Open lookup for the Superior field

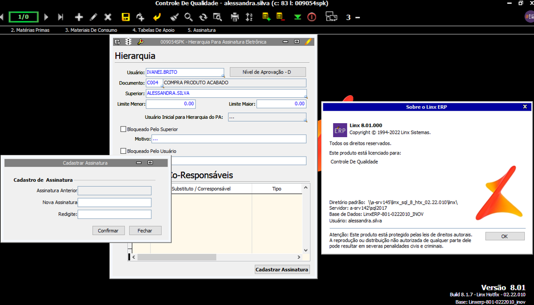(x=305, y=97)
